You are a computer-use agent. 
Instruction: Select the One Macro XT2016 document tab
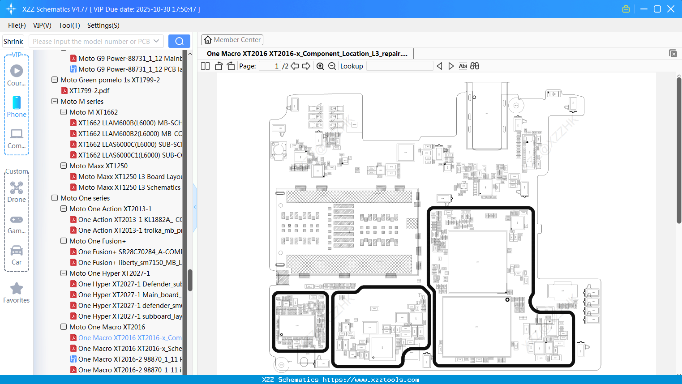[307, 54]
